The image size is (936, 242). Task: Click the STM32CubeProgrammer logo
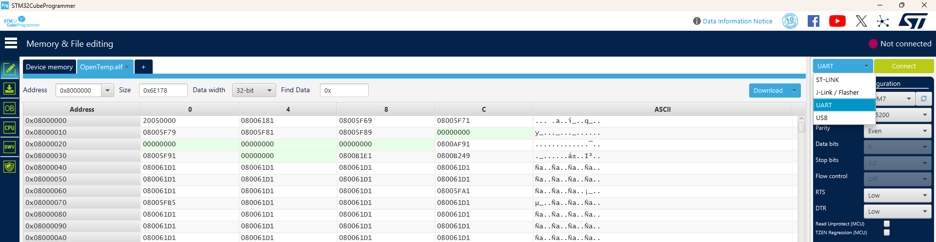coord(21,21)
